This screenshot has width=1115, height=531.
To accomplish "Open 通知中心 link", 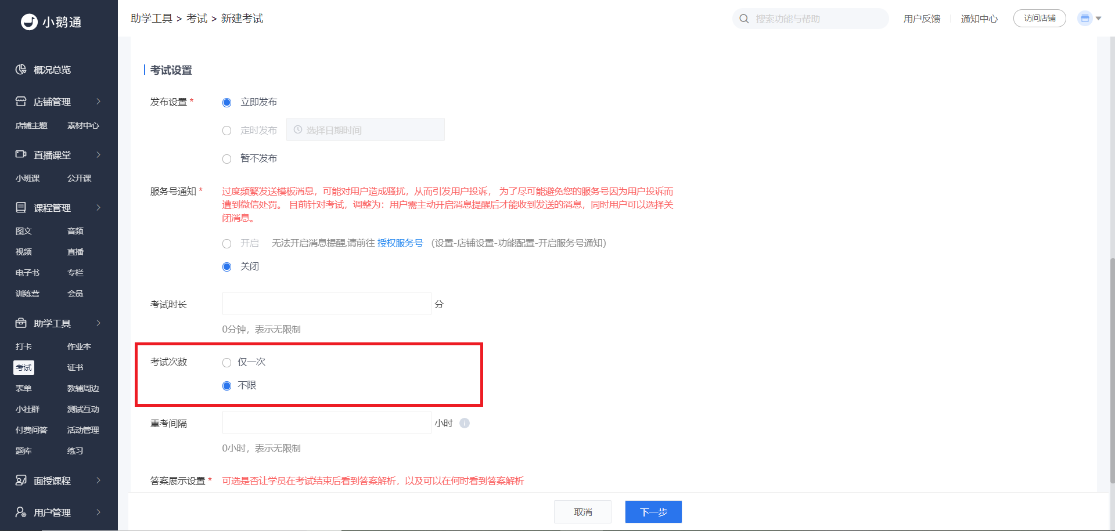I will click(979, 19).
